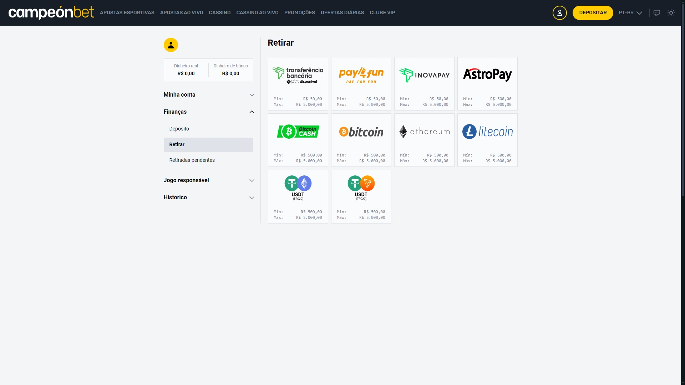Select USDT ERC20 withdrawal method
Image resolution: width=685 pixels, height=385 pixels.
[x=298, y=197]
